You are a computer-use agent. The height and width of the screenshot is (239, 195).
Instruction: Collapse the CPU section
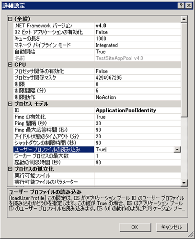click(10, 65)
